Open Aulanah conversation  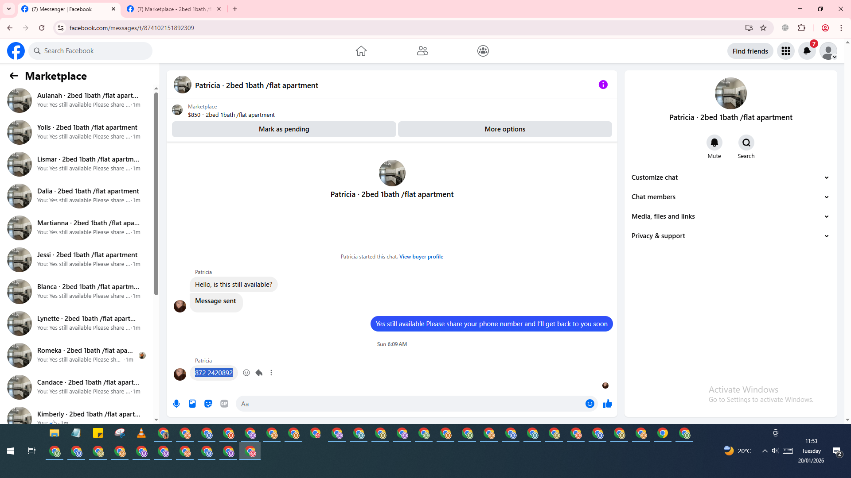pyautogui.click(x=76, y=100)
